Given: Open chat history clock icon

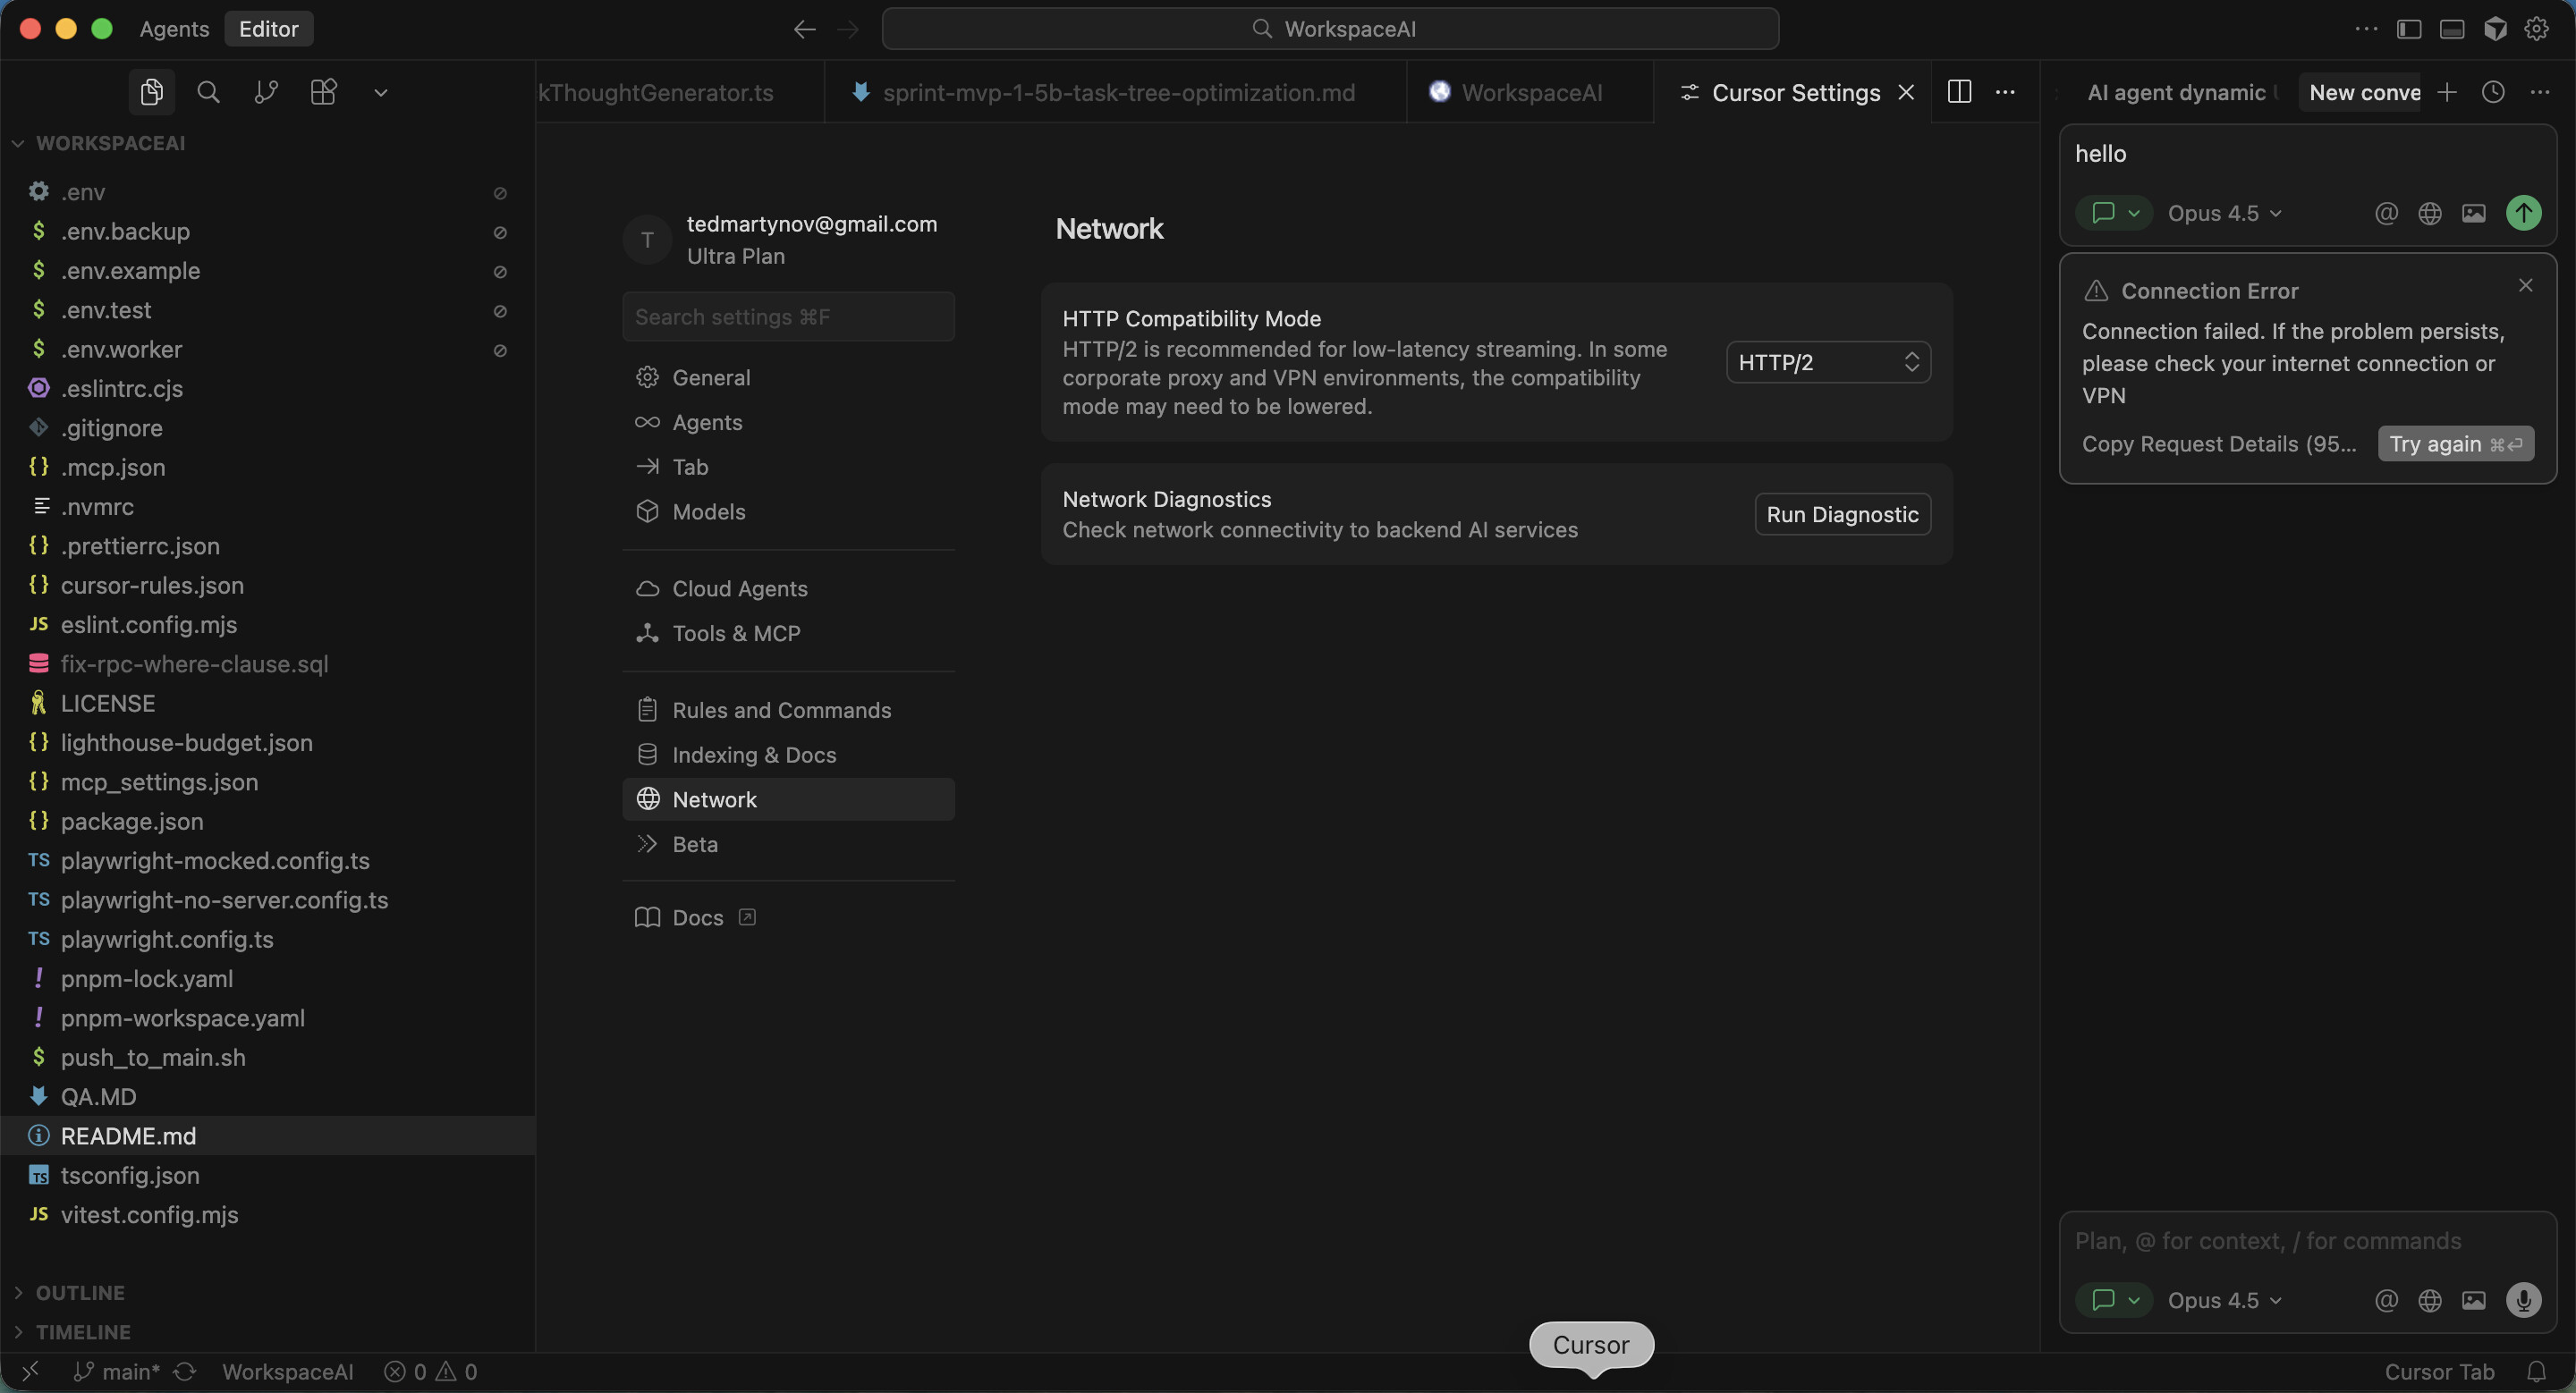Looking at the screenshot, I should (x=2493, y=92).
